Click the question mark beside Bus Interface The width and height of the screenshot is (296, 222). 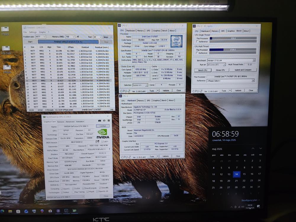pos(109,149)
